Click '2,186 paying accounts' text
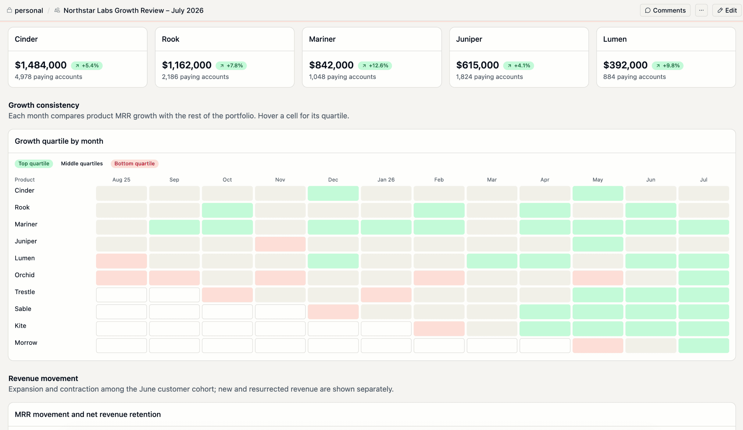This screenshot has height=430, width=743. click(x=195, y=77)
